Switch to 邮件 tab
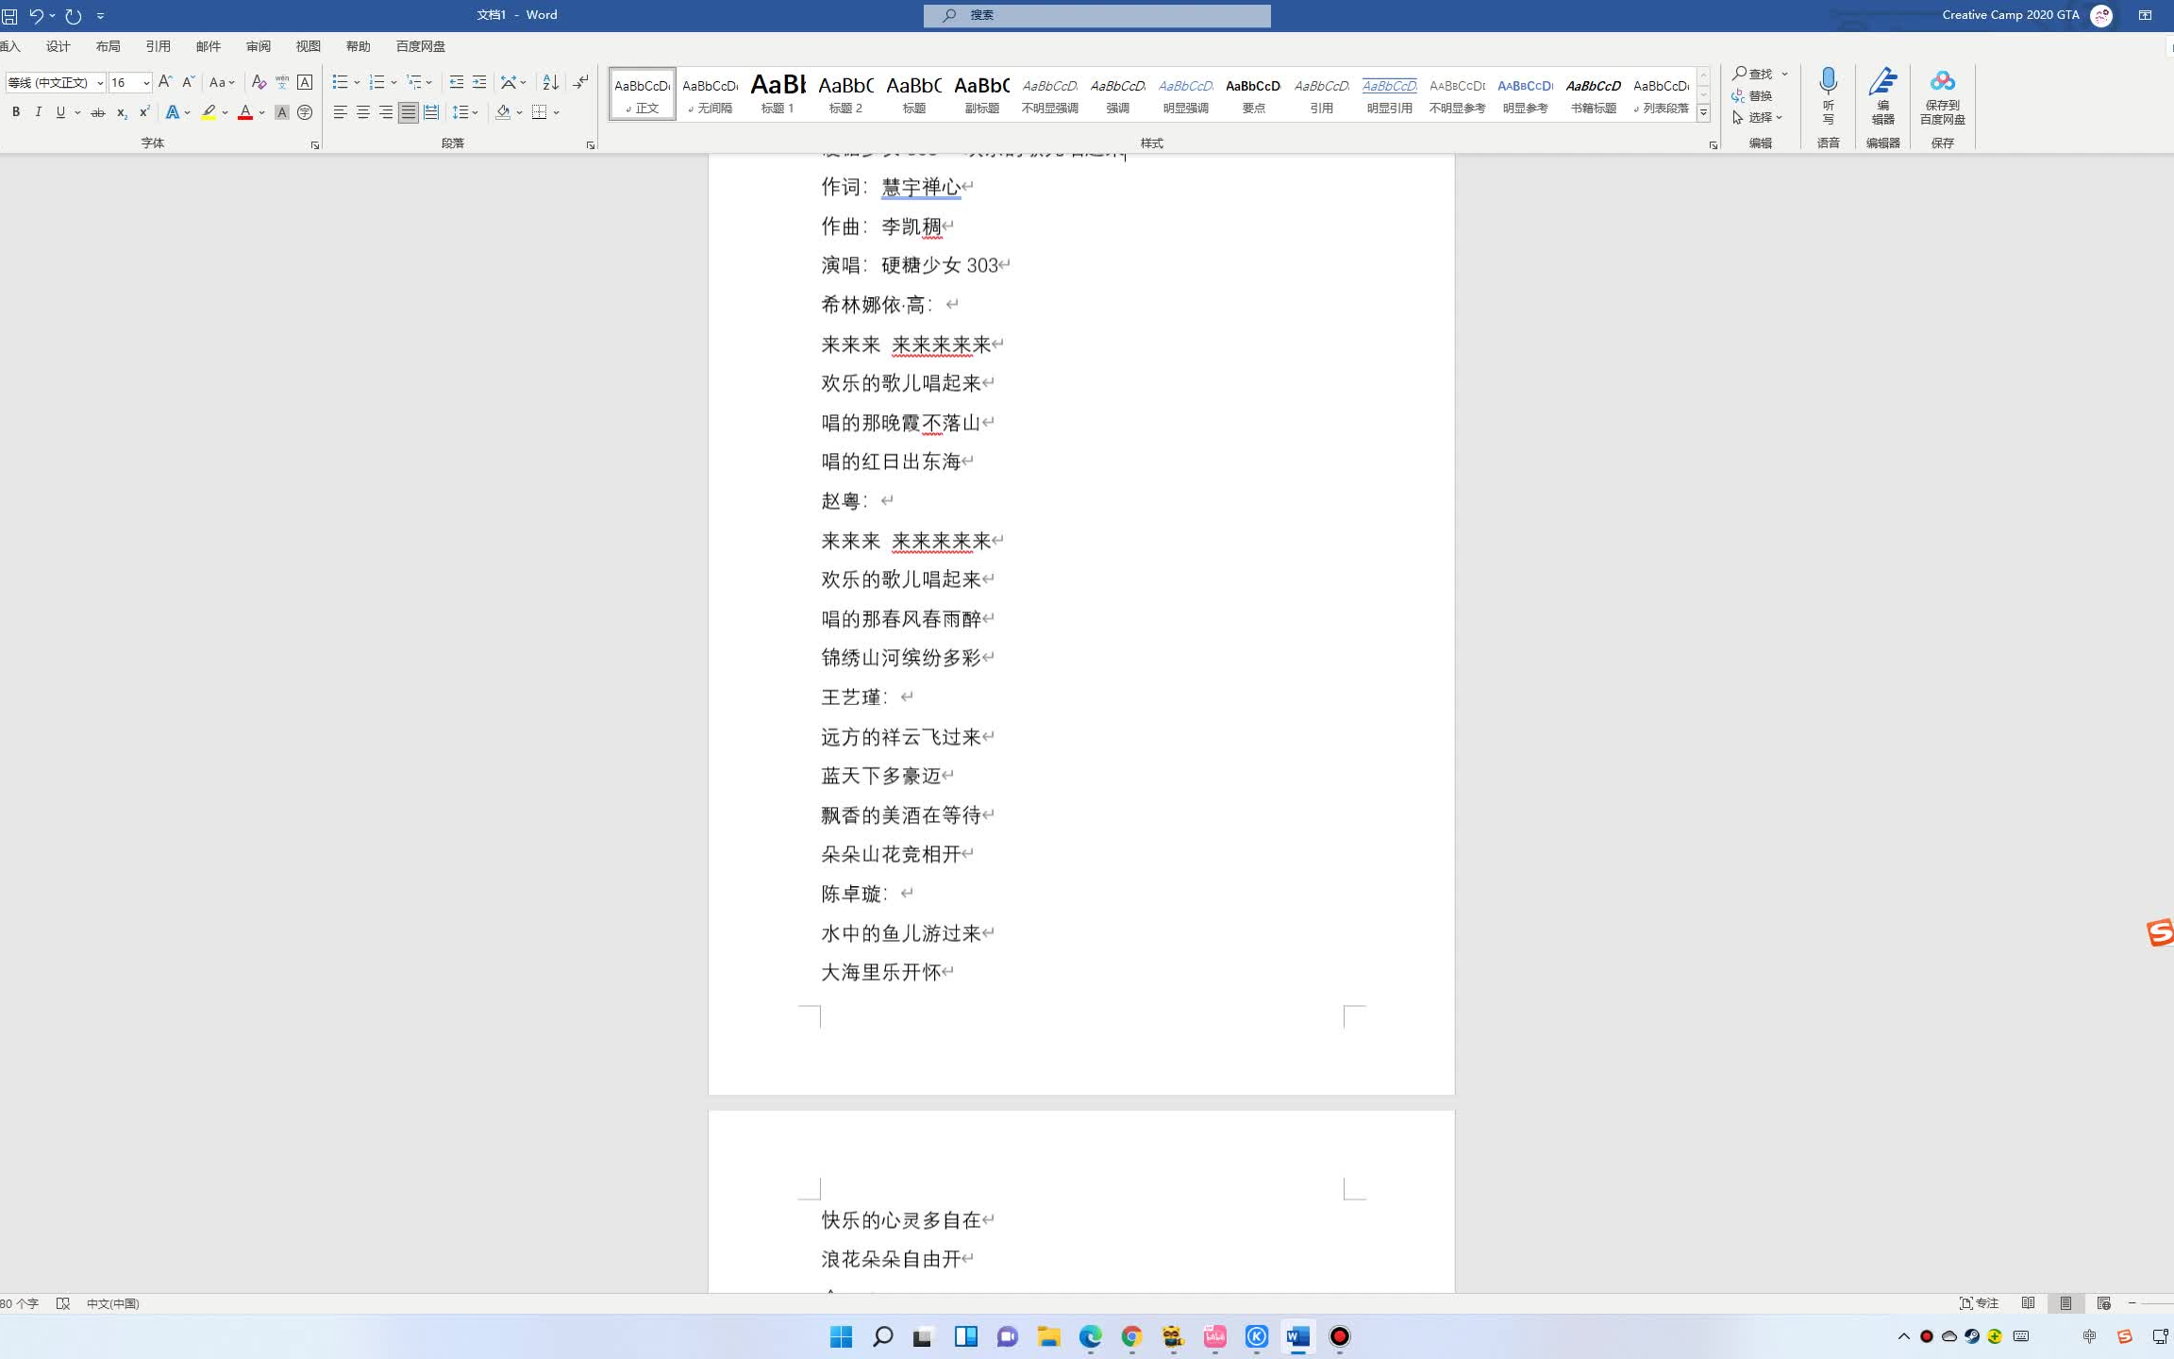2174x1359 pixels. click(x=209, y=46)
